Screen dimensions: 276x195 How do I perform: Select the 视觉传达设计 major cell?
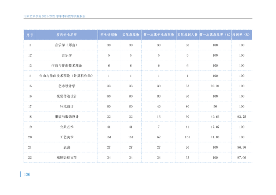tap(67, 96)
